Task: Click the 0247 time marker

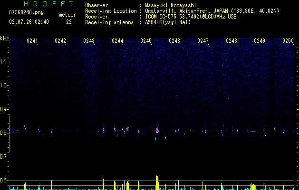Action: pos(203,40)
